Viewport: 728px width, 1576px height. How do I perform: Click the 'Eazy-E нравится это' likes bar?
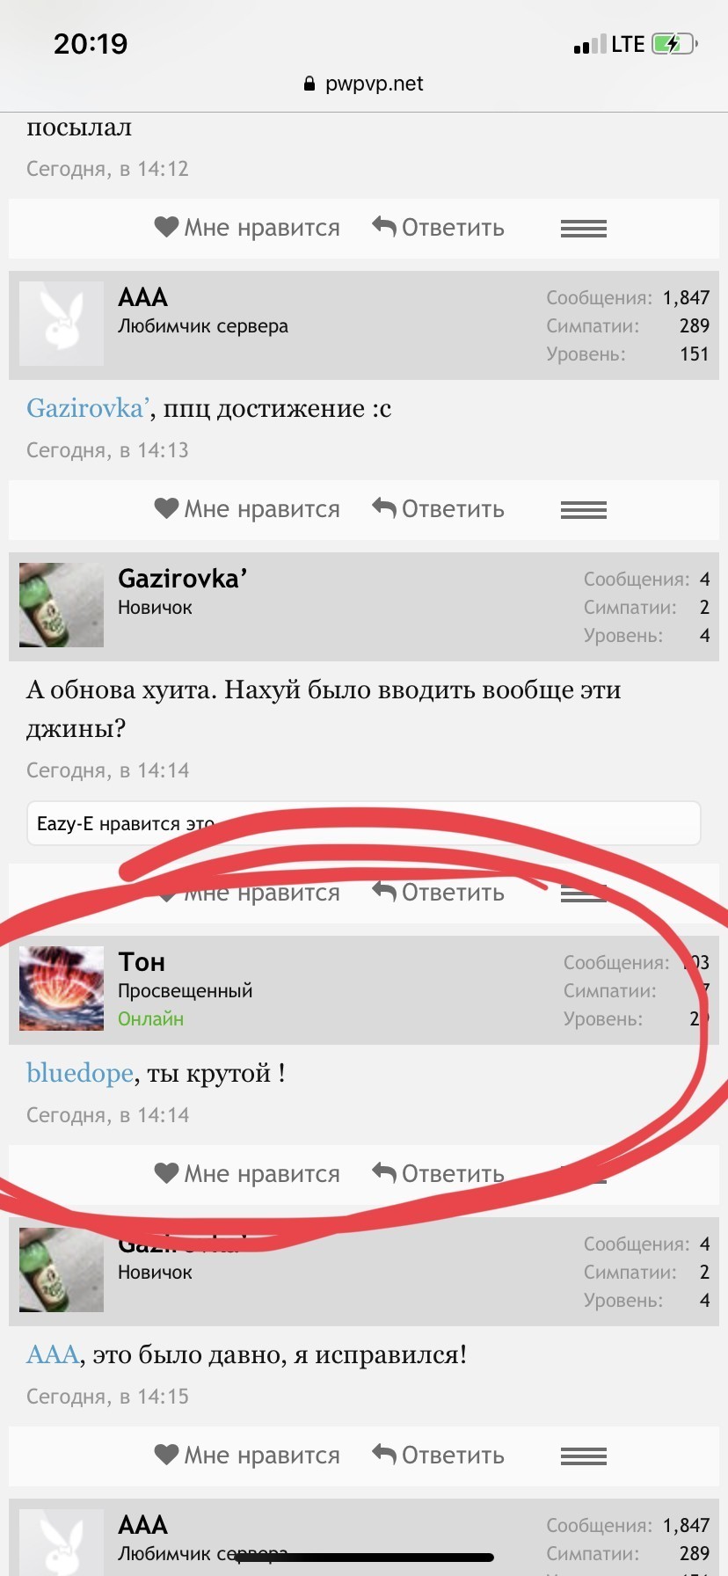pos(364,823)
